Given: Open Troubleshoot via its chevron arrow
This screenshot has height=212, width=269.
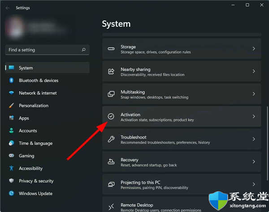Looking at the screenshot, I should coord(254,139).
